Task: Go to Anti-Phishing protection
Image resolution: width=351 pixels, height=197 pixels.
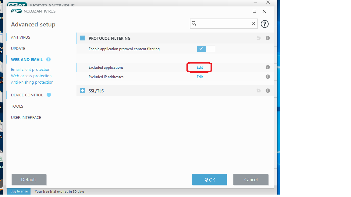Action: [x=32, y=82]
